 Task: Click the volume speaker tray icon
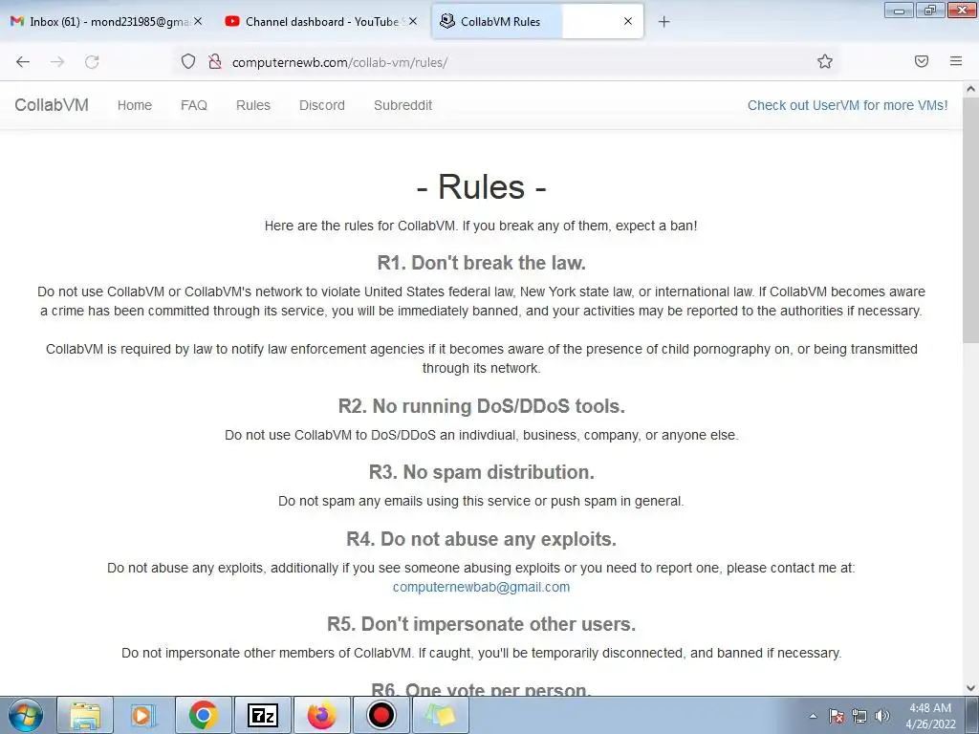882,716
